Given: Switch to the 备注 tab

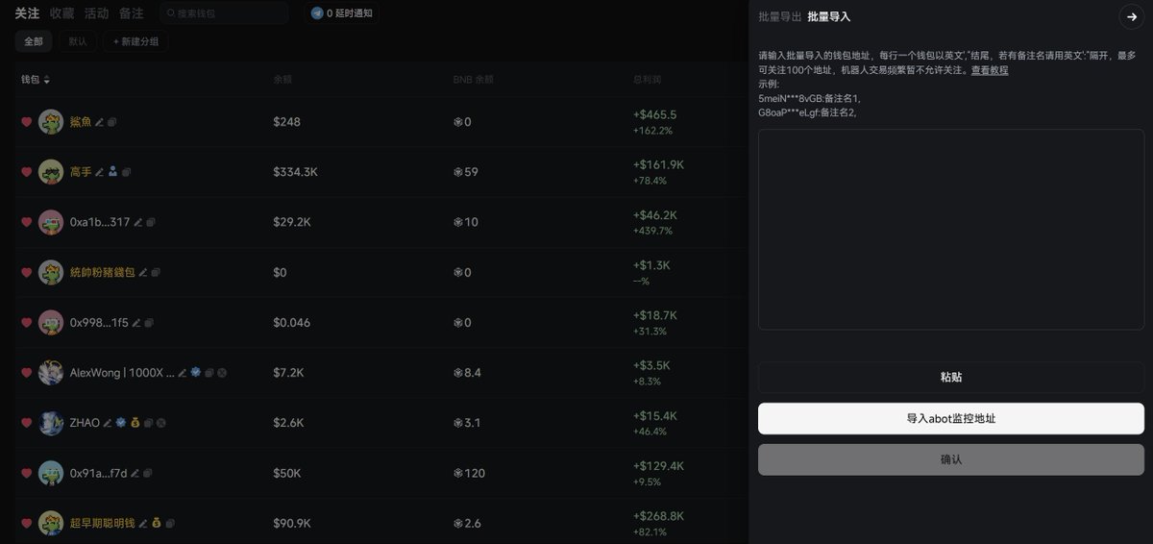Looking at the screenshot, I should click(131, 13).
